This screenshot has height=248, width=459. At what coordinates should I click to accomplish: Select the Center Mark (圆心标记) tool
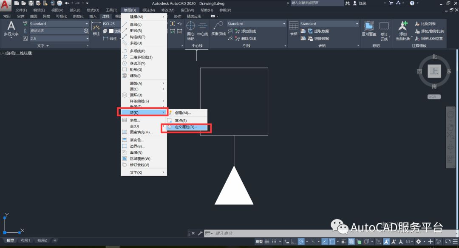click(191, 30)
